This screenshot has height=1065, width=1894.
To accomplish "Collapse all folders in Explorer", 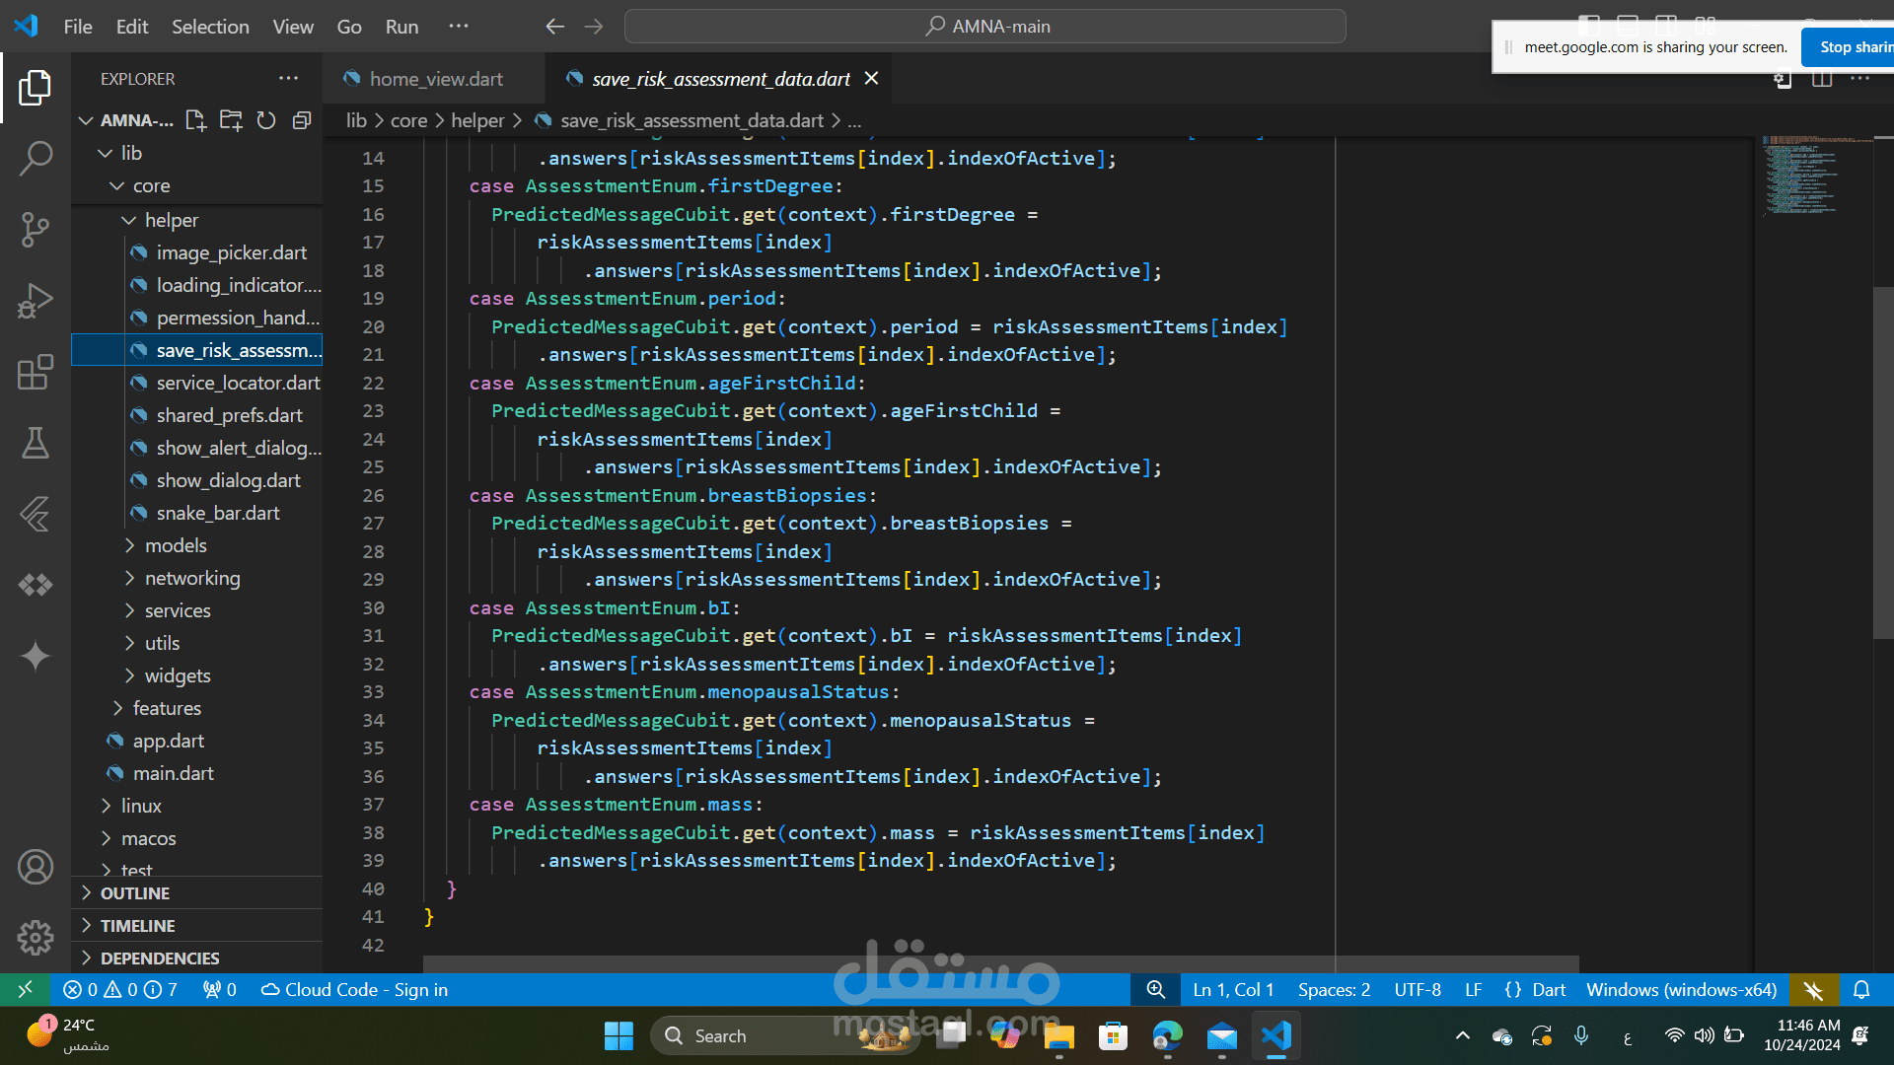I will click(302, 120).
